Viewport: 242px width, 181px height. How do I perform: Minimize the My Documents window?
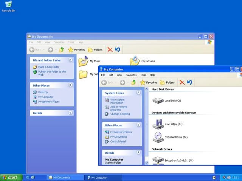pyautogui.click(x=200, y=37)
